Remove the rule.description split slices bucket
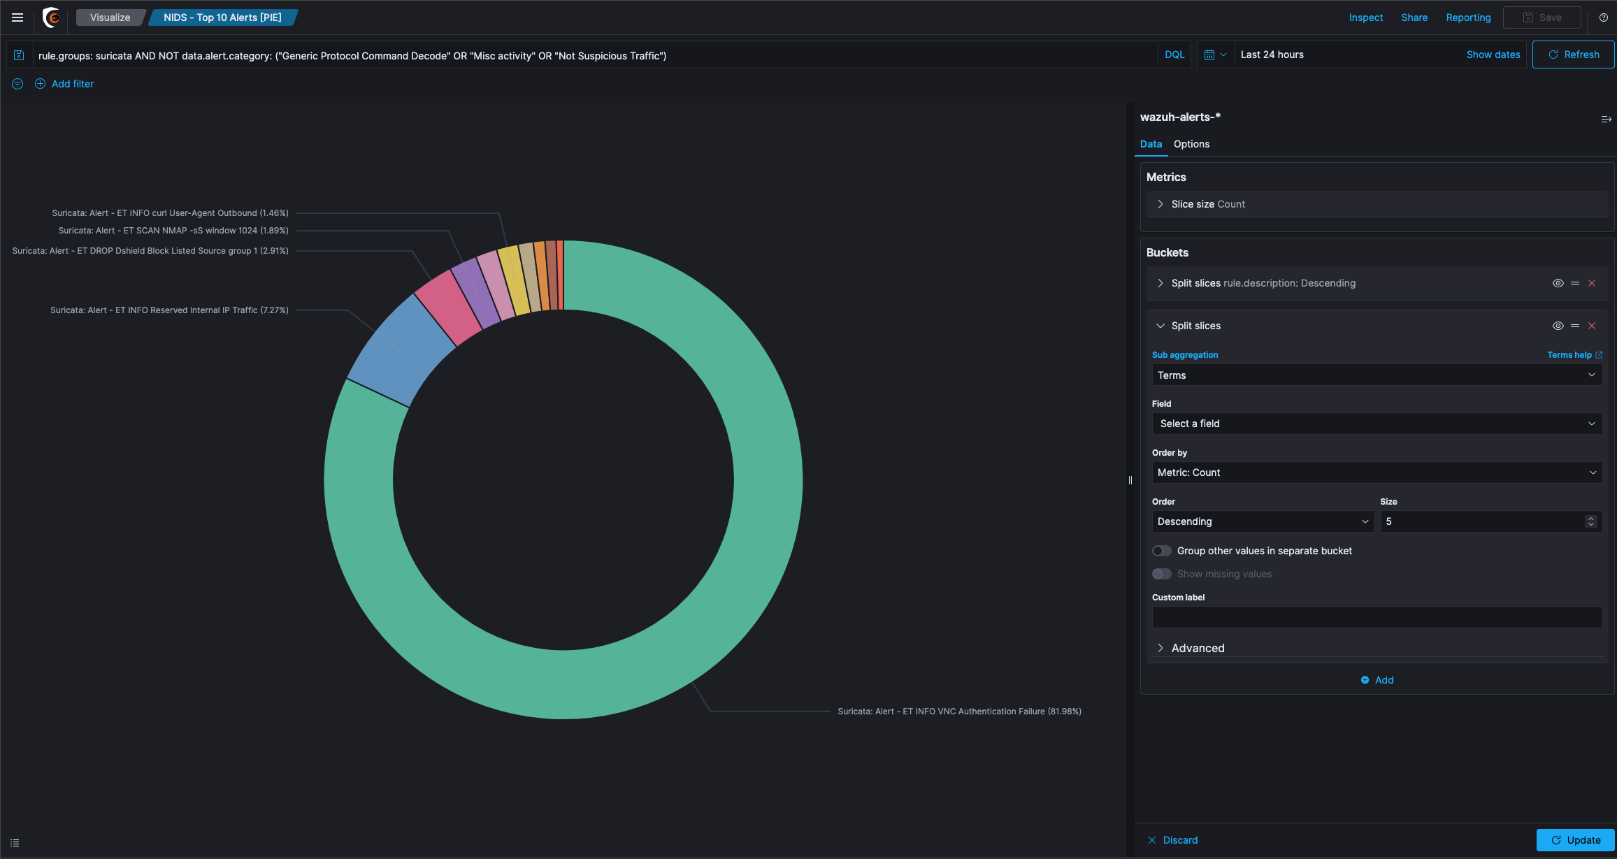This screenshot has height=859, width=1617. (1592, 283)
